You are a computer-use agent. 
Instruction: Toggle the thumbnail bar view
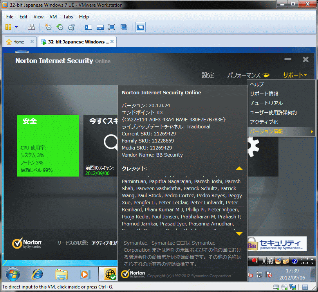100,27
